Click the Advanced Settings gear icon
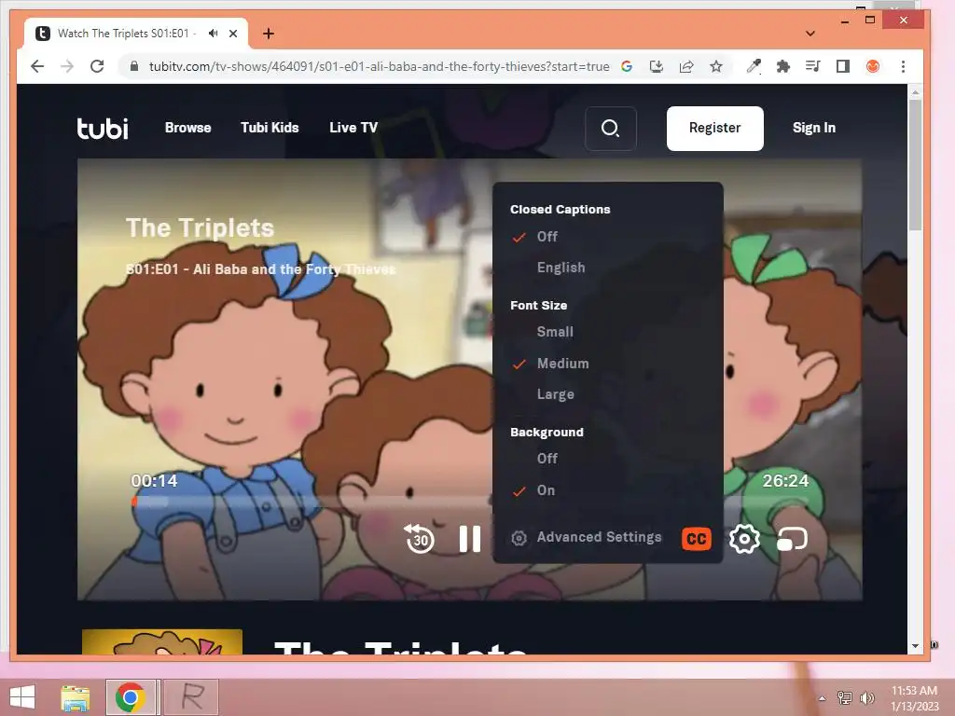The image size is (955, 716). (x=519, y=538)
